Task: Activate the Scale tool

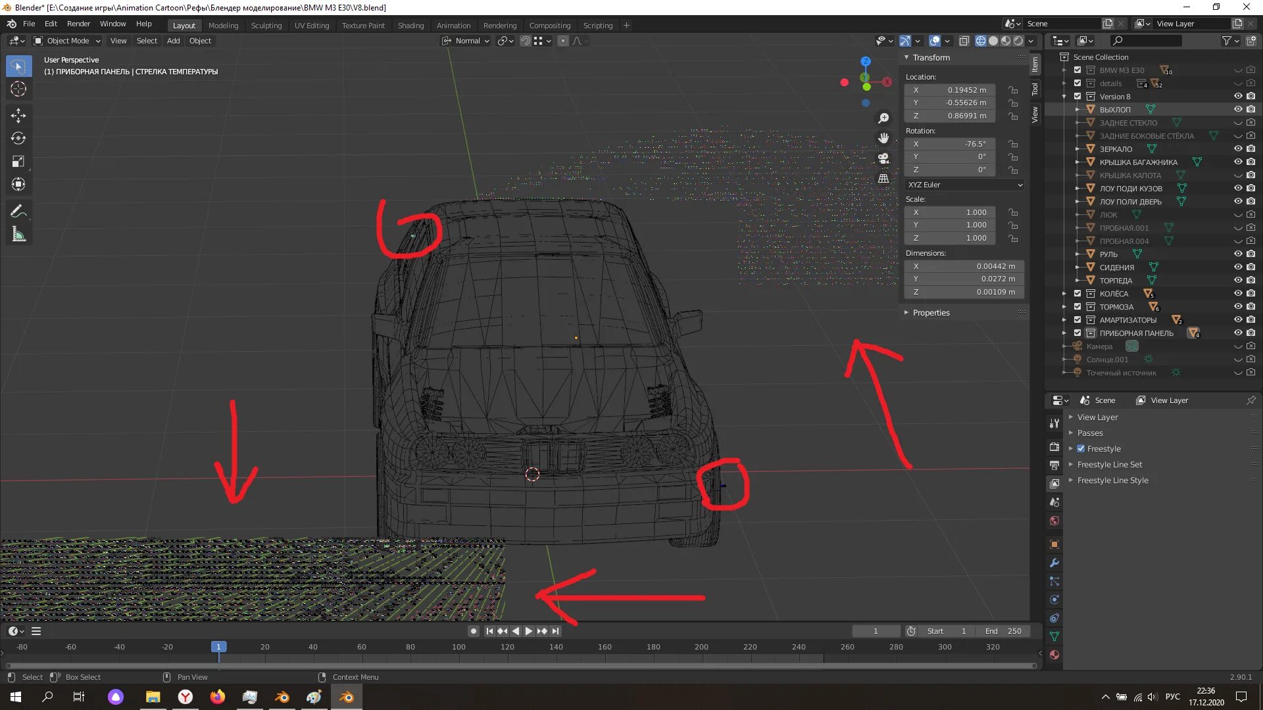Action: coord(18,162)
